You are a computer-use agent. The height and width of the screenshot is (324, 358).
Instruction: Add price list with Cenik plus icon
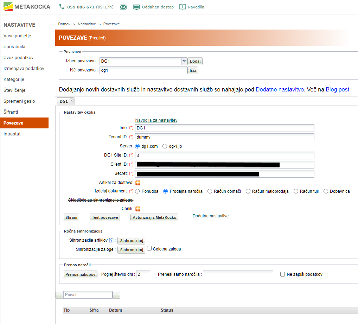[x=138, y=209]
